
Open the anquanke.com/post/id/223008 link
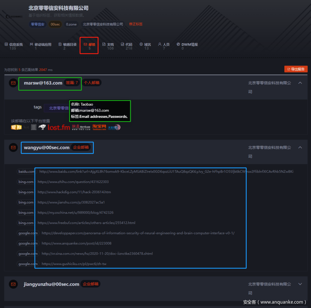pos(77,244)
